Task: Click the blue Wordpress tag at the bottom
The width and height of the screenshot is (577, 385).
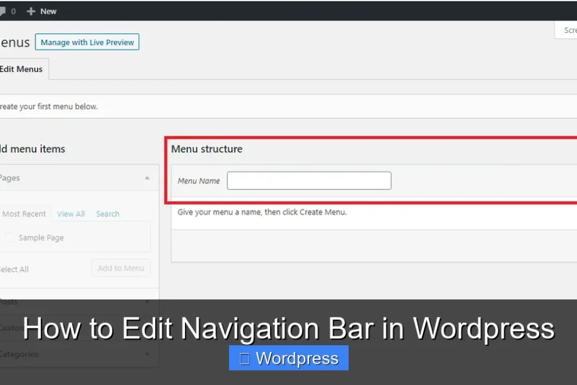Action: coord(288,358)
